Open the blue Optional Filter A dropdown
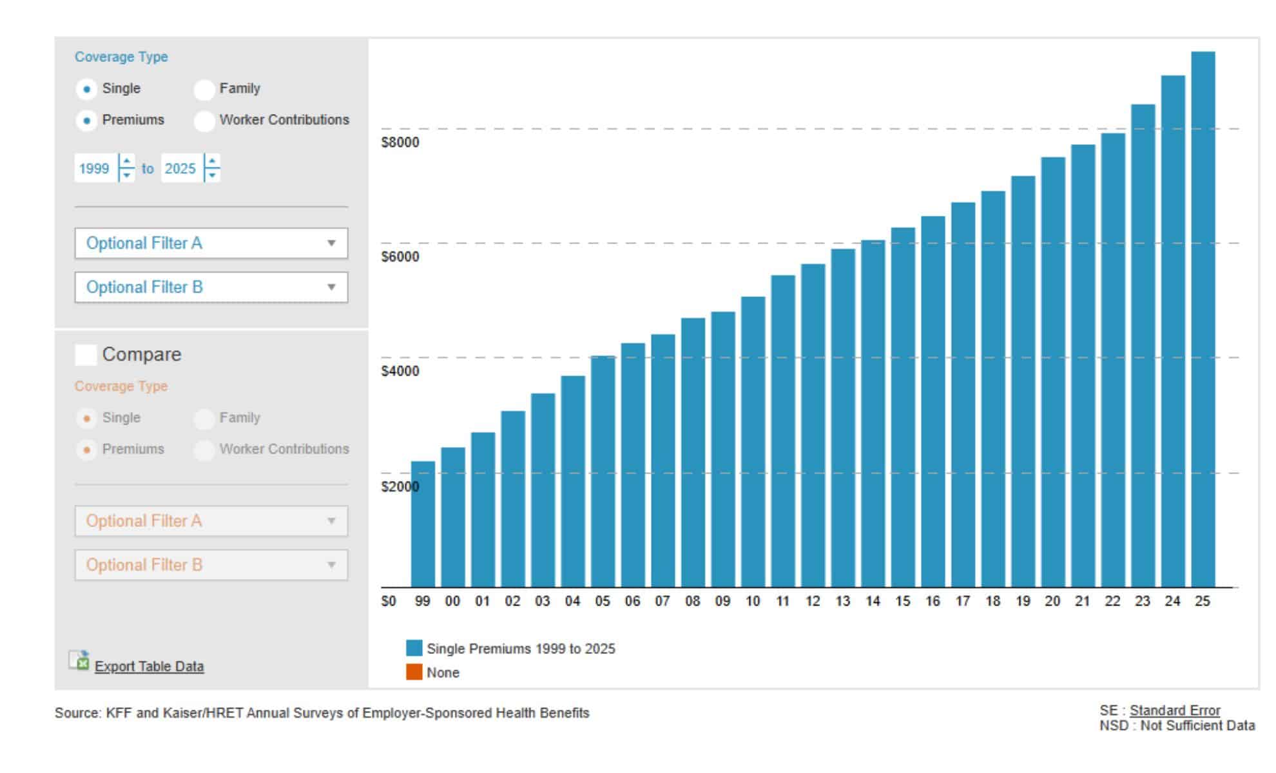 click(211, 243)
